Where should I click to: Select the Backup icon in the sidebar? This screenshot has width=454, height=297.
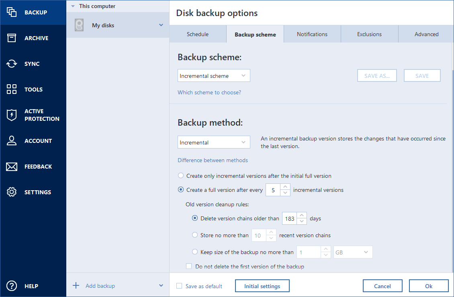point(12,12)
